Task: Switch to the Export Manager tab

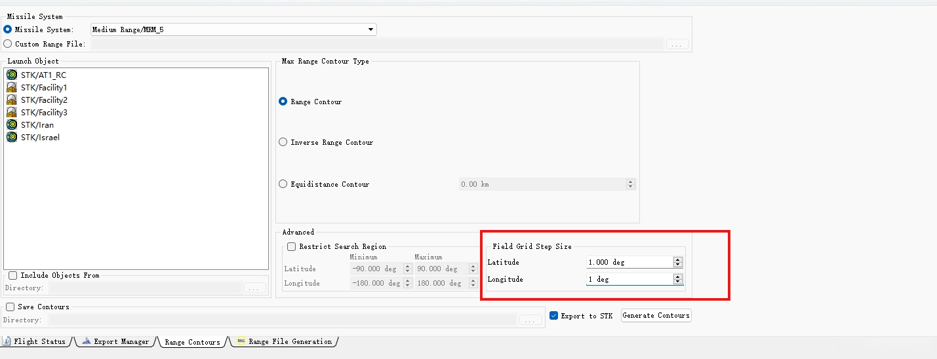Action: pos(116,341)
